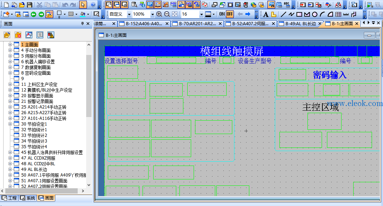
Task: Select the scale ruler drawing tool
Action: (346, 15)
